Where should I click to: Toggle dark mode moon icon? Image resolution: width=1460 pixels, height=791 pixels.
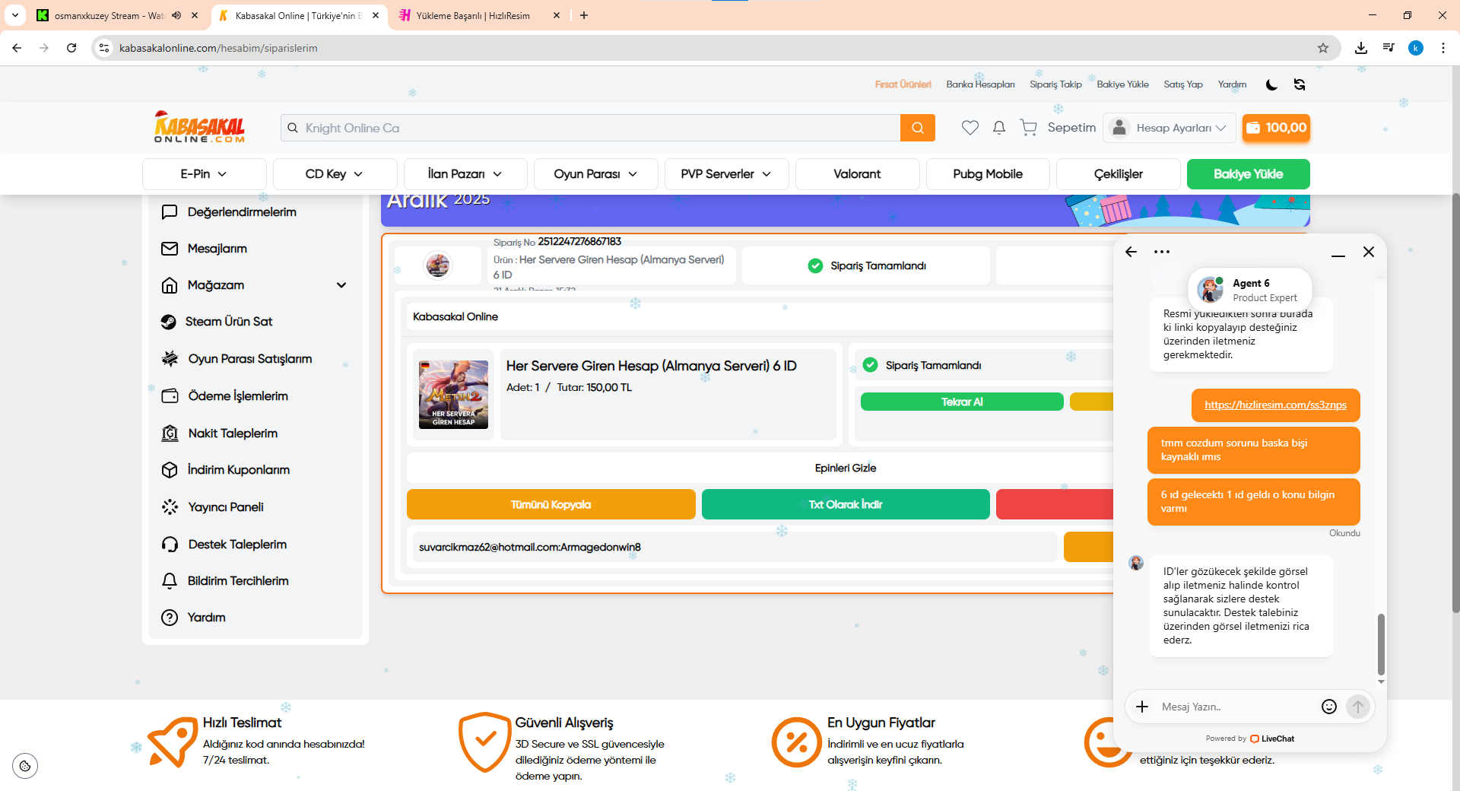point(1271,84)
